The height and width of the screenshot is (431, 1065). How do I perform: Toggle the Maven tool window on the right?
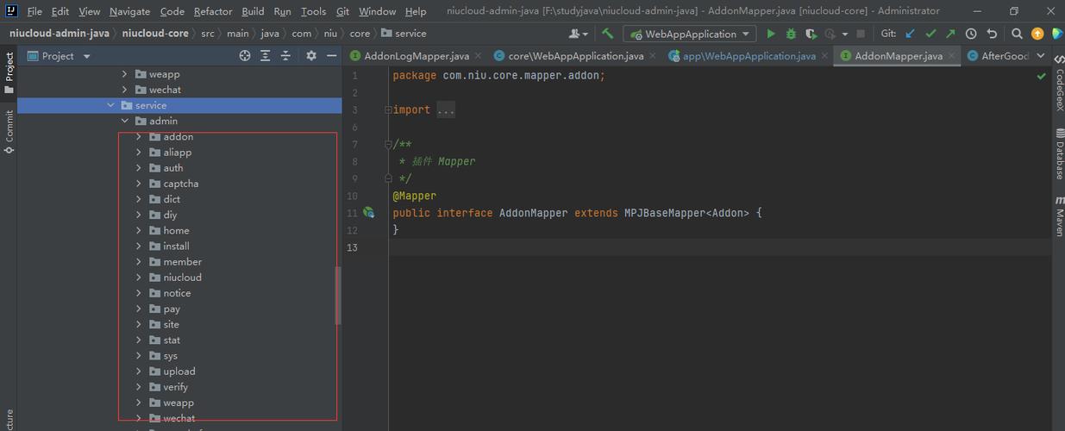tap(1059, 215)
